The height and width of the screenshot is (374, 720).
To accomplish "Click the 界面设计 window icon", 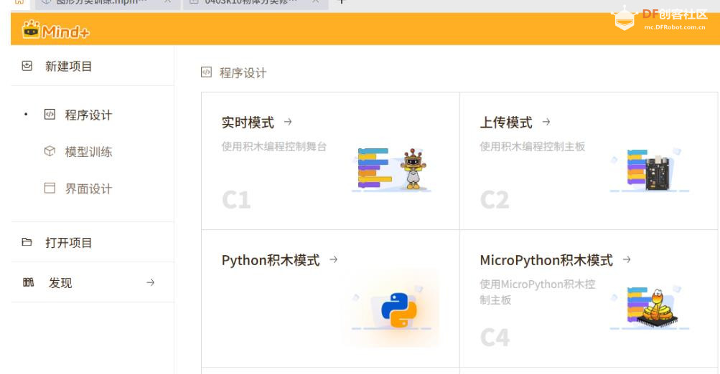I will [x=50, y=188].
